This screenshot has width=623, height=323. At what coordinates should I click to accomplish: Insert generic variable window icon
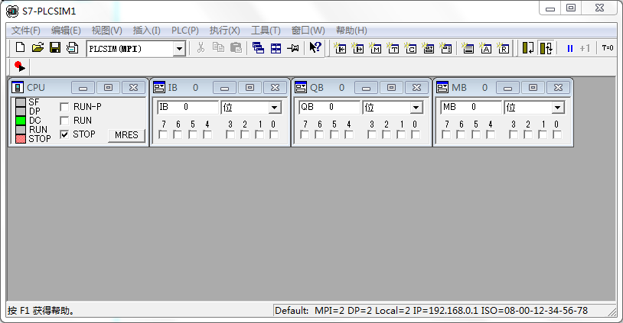click(x=428, y=48)
